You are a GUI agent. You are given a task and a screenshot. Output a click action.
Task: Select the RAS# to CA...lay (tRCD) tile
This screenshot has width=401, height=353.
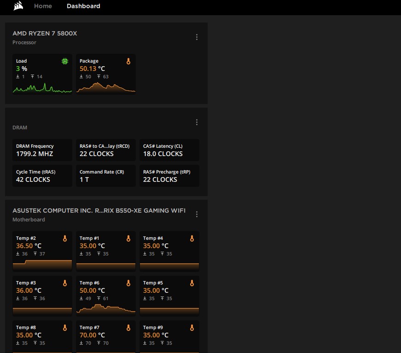106,150
